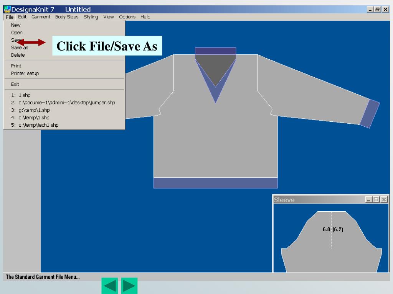Open recent file c:\temp\1.shp

(64, 118)
